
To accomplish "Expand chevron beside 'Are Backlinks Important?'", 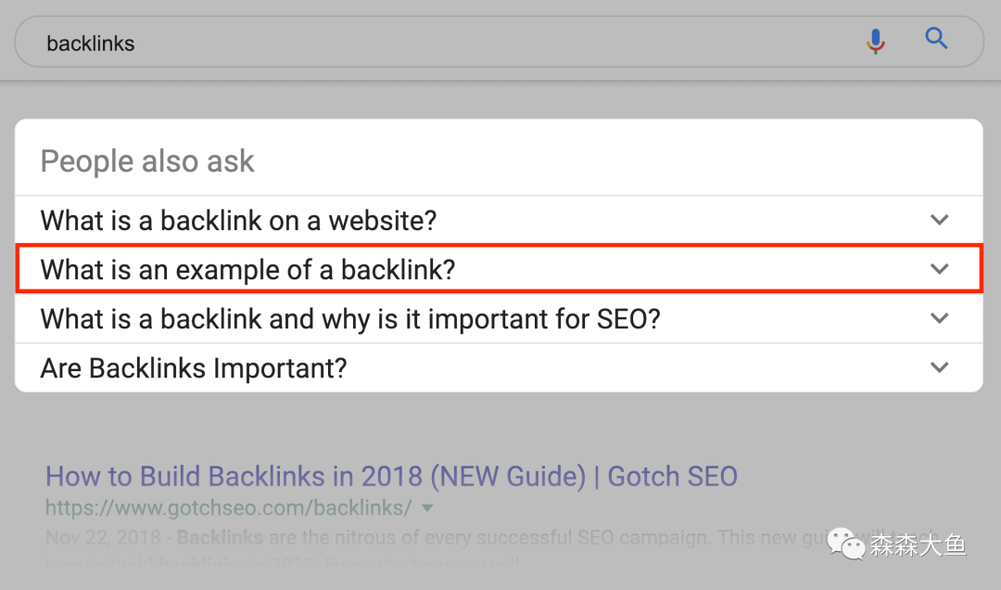I will (940, 367).
